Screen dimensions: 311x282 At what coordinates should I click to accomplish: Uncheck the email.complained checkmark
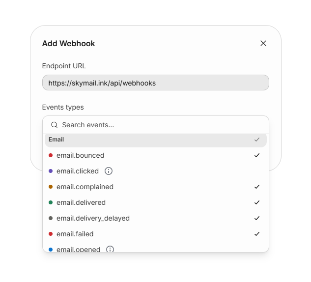[x=257, y=187]
